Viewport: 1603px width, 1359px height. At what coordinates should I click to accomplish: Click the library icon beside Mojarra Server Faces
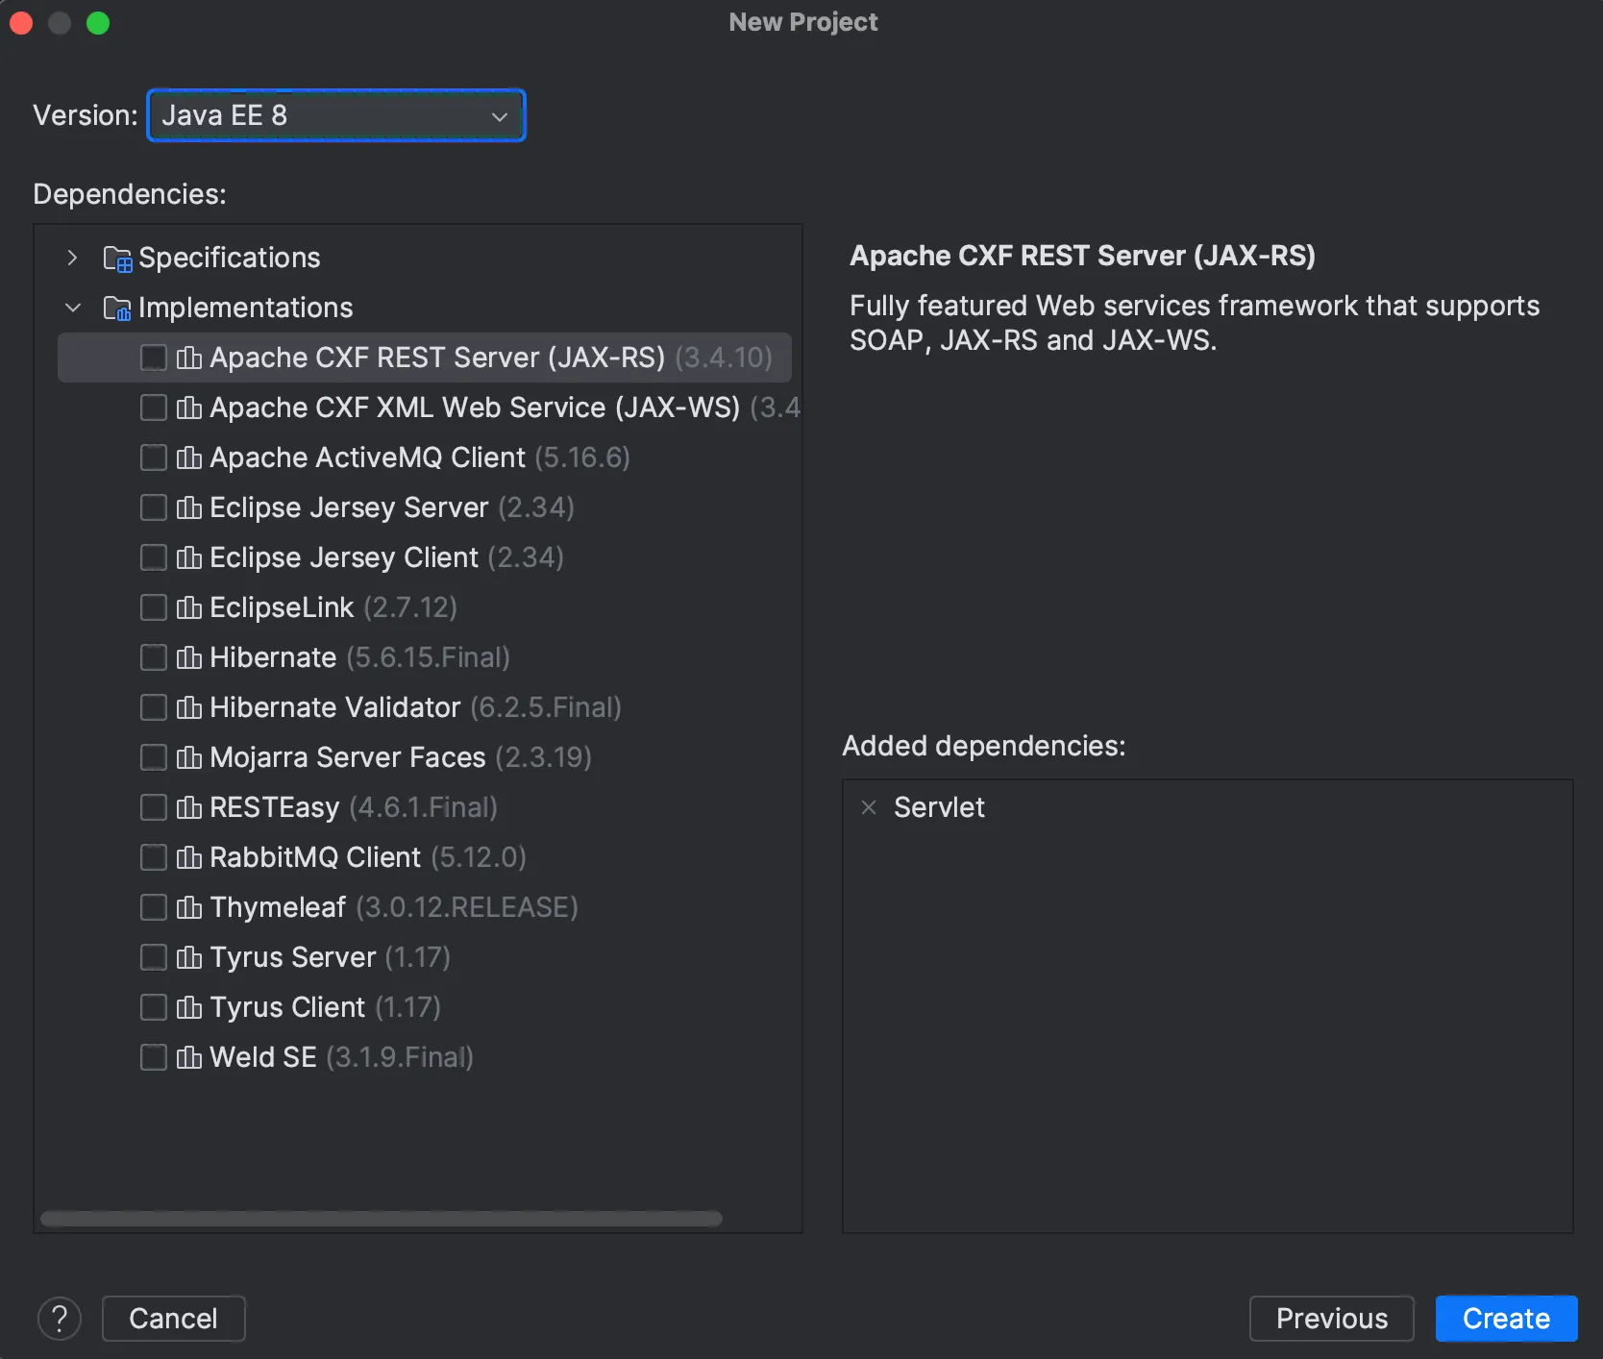click(x=189, y=757)
